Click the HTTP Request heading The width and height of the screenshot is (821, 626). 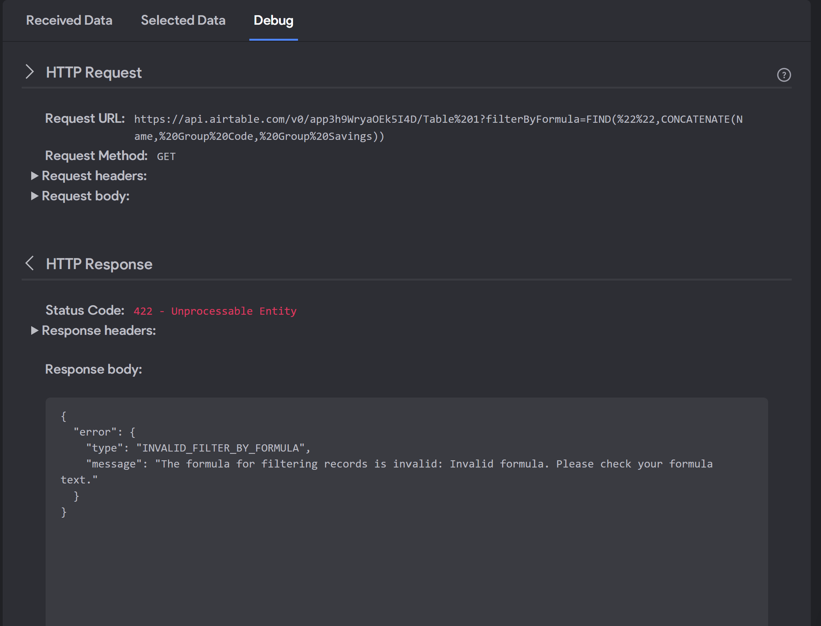[x=94, y=72]
